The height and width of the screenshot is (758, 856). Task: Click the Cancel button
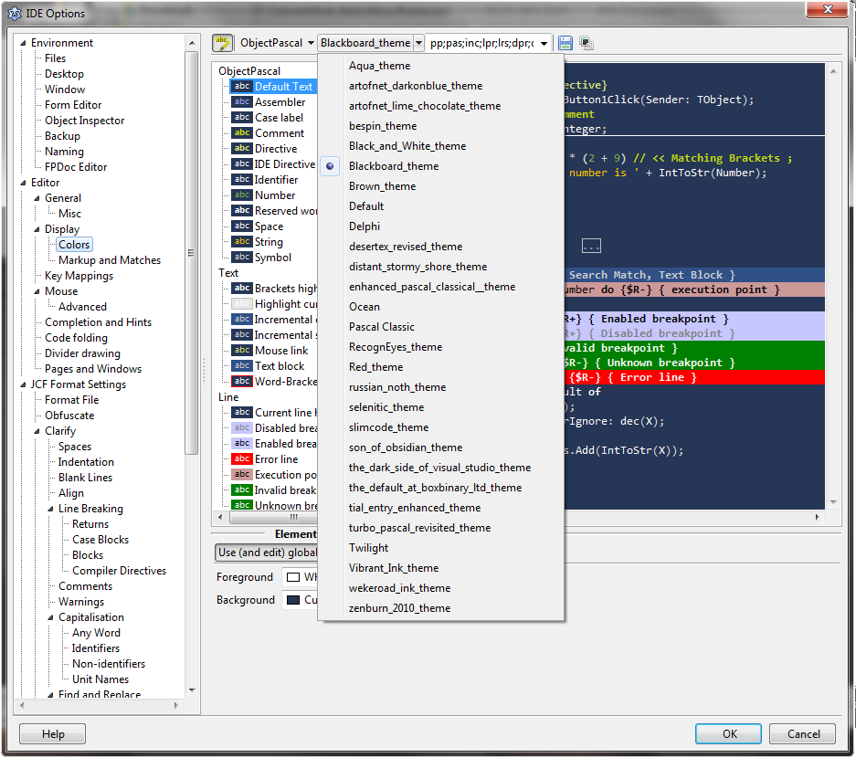point(802,733)
